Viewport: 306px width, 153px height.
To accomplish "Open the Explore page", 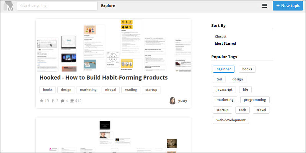I will pos(108,6).
